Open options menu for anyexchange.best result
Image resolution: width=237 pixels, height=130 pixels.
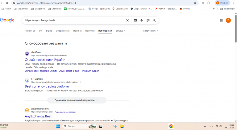(x=79, y=112)
